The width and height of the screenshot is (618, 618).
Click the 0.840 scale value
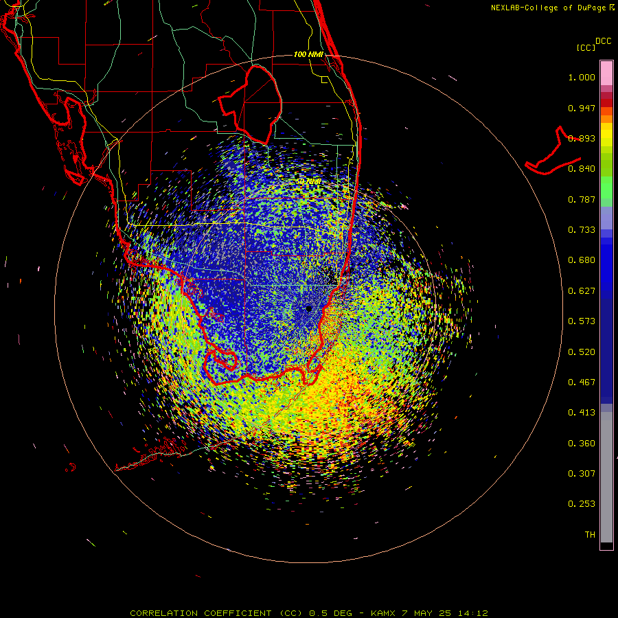pyautogui.click(x=582, y=169)
